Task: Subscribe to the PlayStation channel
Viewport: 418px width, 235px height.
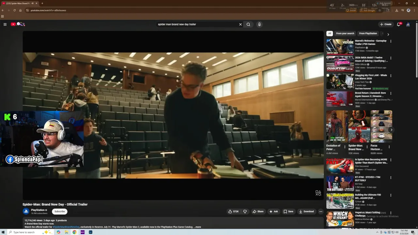Action: click(59, 211)
